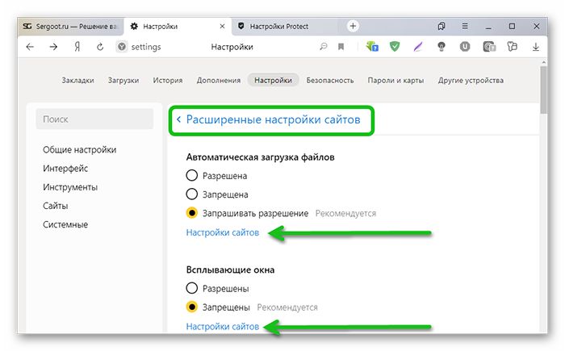This screenshot has width=565, height=351.
Task: Open the Безопасность section
Action: [x=330, y=81]
